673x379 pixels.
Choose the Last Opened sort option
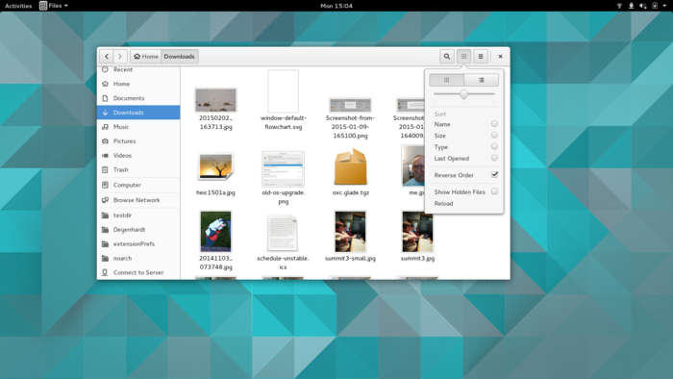(x=494, y=158)
